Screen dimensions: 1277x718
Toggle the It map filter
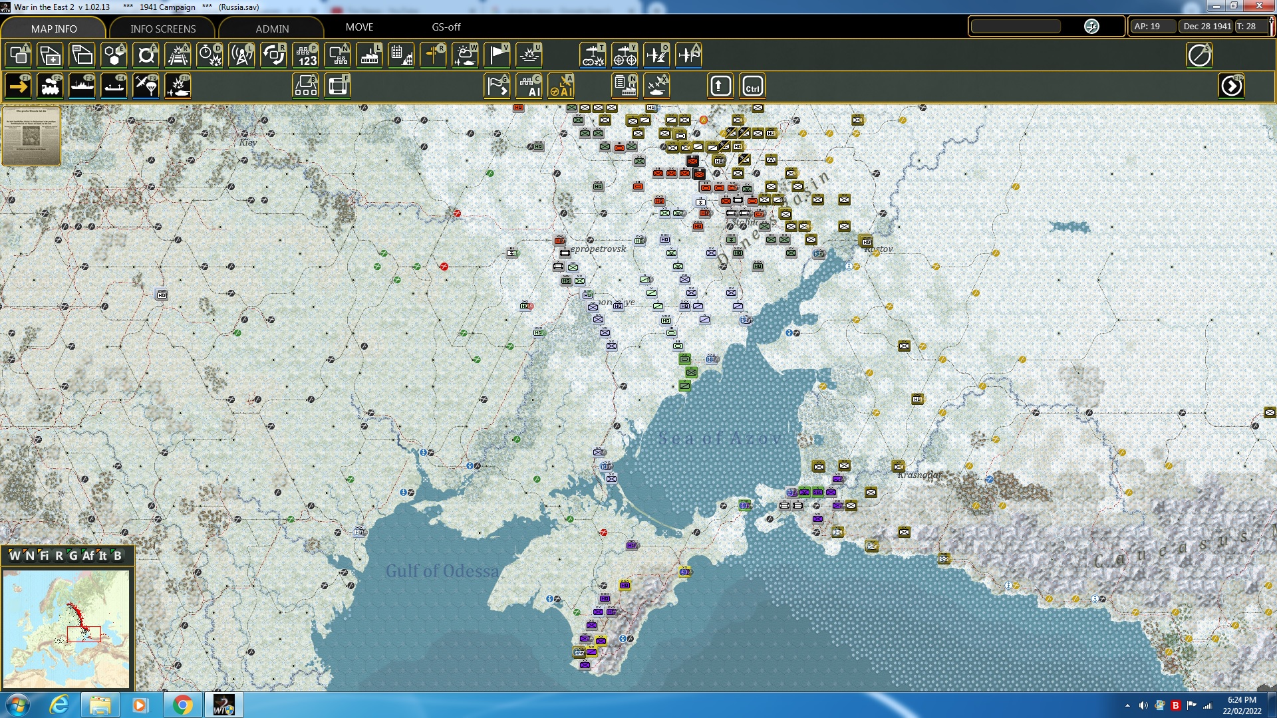[103, 556]
